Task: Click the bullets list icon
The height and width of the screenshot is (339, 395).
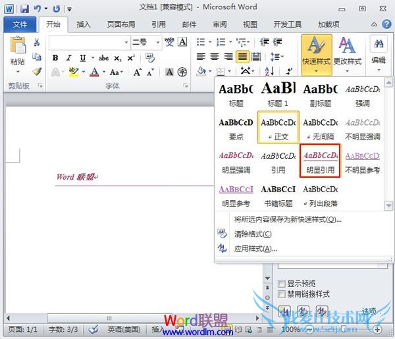Action: (201, 42)
